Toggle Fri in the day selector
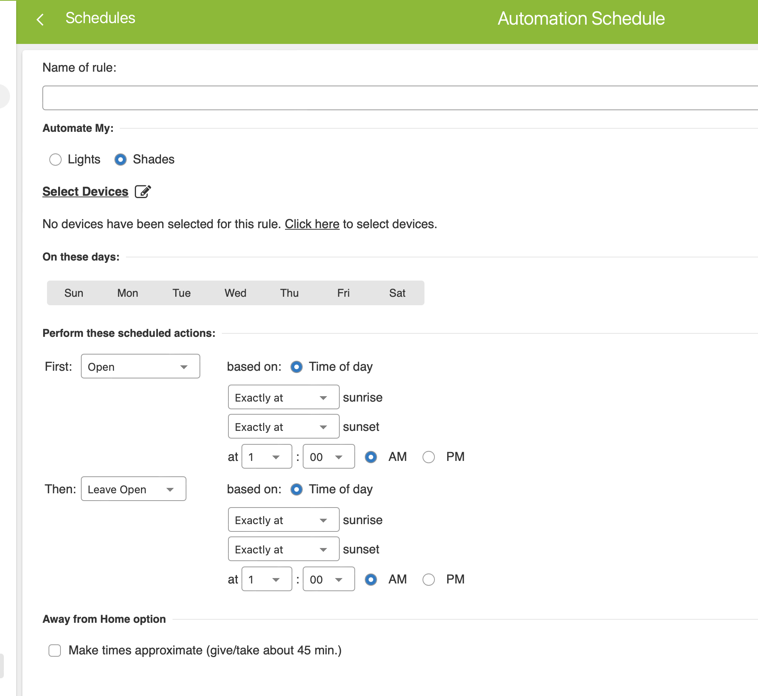The height and width of the screenshot is (696, 758). 344,293
